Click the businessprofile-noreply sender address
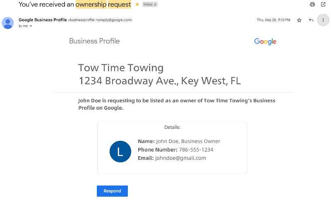Screen dimensions: 331x200 [x=100, y=20]
